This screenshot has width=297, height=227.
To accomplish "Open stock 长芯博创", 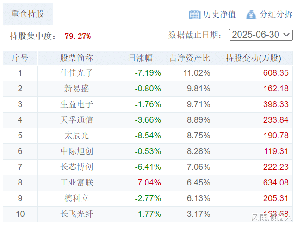I will 77,167.
